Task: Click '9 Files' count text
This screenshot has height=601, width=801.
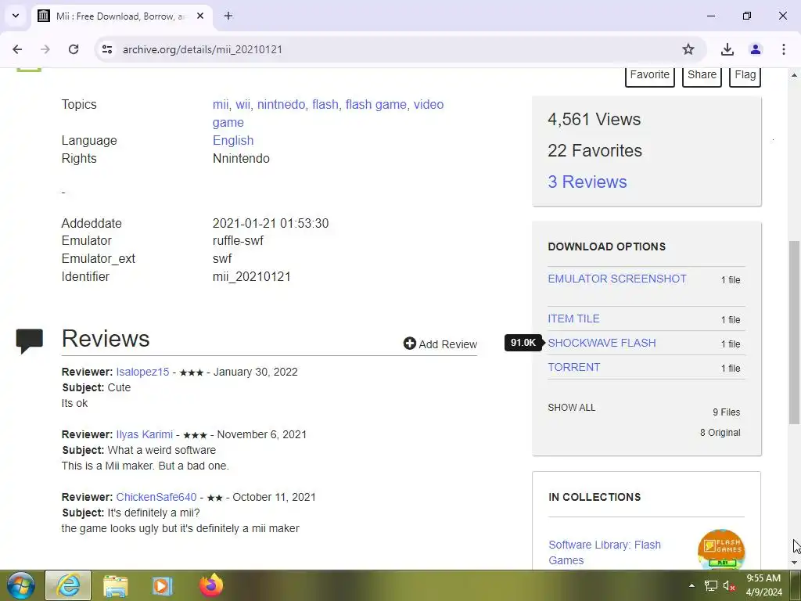Action: pyautogui.click(x=727, y=412)
